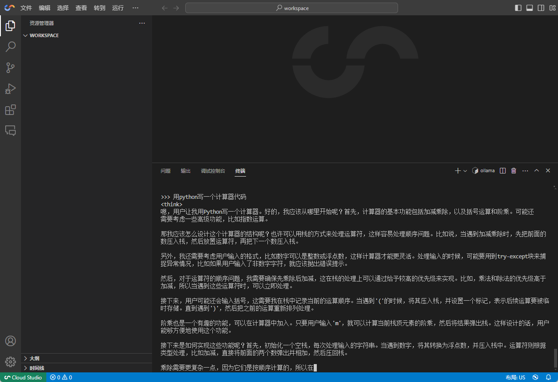Toggle the primary sidebar visibility
Image resolution: width=558 pixels, height=382 pixels.
(518, 7)
